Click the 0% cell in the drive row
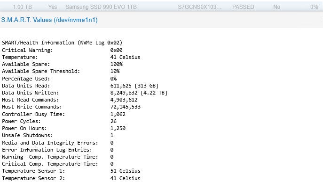 tap(314, 7)
